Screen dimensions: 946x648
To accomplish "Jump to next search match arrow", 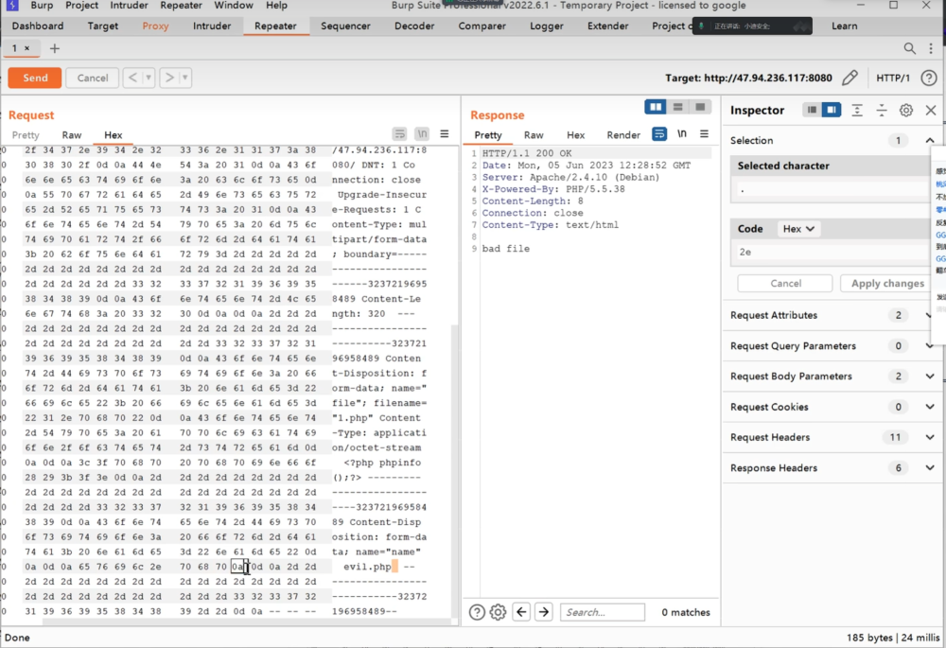I will click(x=544, y=612).
